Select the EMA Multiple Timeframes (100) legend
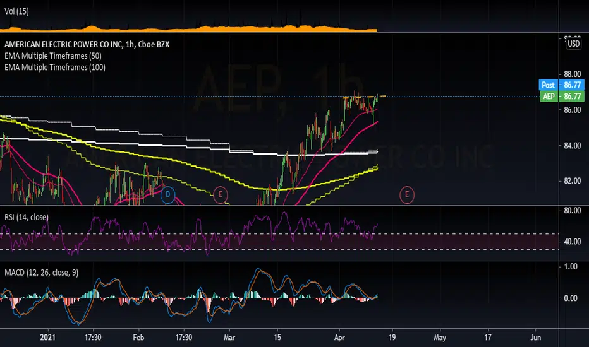Screen dimensions: 589x347 tap(55, 68)
